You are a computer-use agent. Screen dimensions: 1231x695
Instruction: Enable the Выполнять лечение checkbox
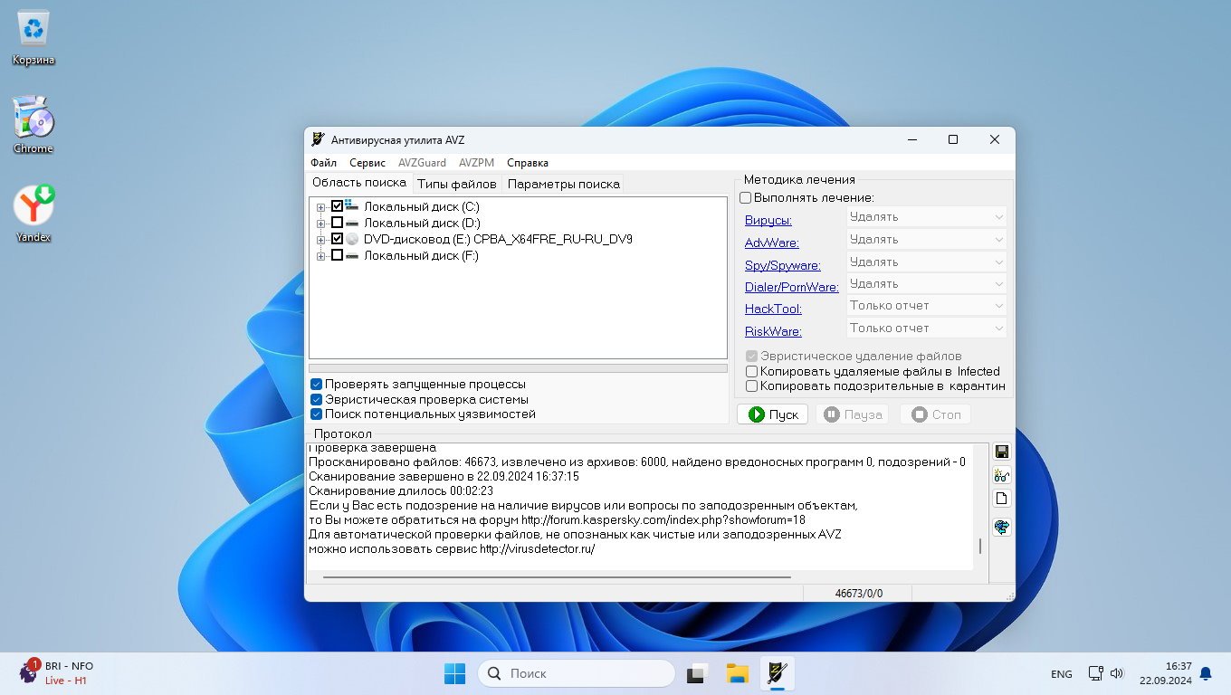point(746,197)
